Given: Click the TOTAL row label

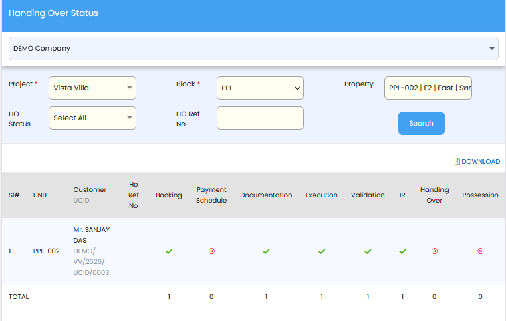Looking at the screenshot, I should [19, 297].
